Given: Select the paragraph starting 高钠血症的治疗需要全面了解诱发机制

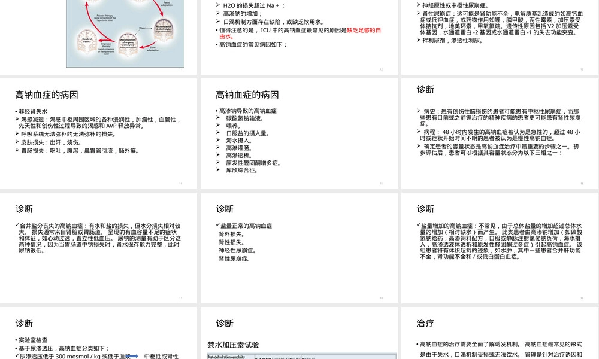Looking at the screenshot, I should point(501,349).
